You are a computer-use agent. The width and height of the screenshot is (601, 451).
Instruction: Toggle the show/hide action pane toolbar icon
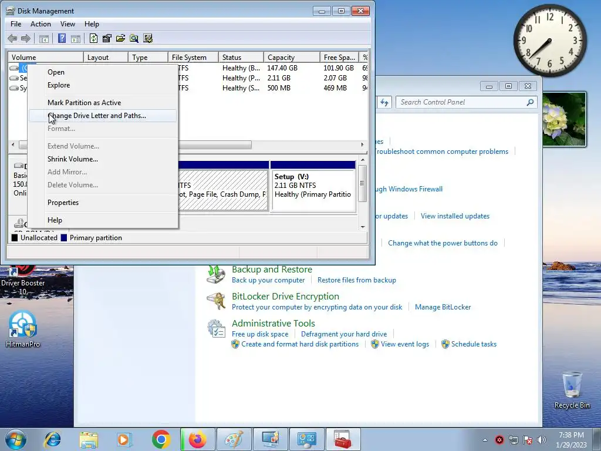tap(76, 38)
